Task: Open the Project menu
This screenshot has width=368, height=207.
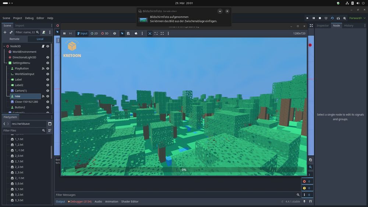Action: [x=17, y=18]
